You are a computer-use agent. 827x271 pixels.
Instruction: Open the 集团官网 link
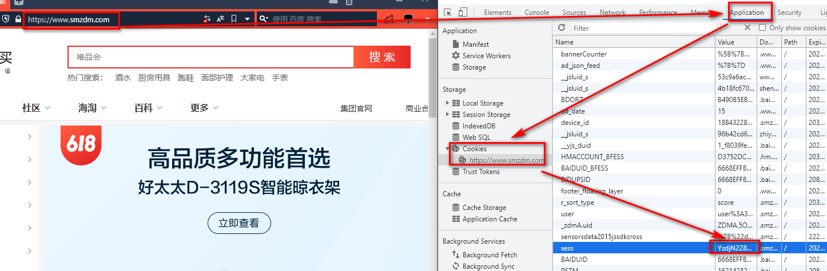[x=356, y=108]
